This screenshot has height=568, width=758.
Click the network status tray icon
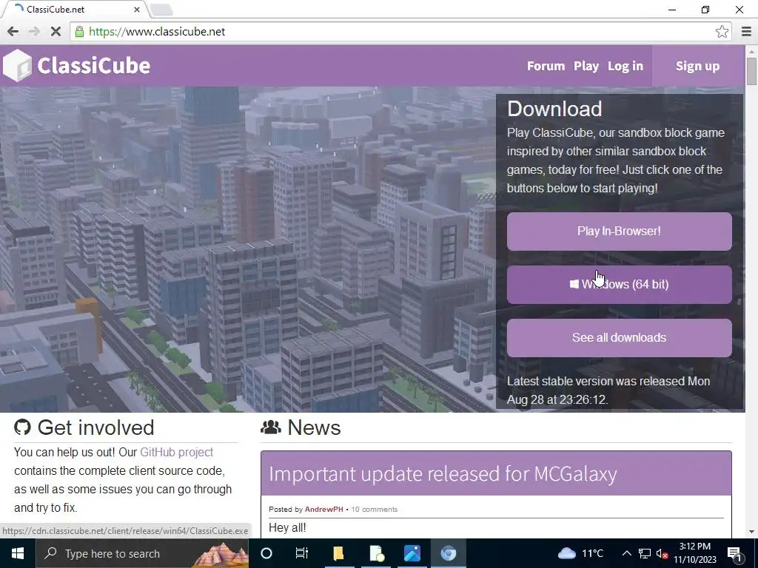click(645, 553)
